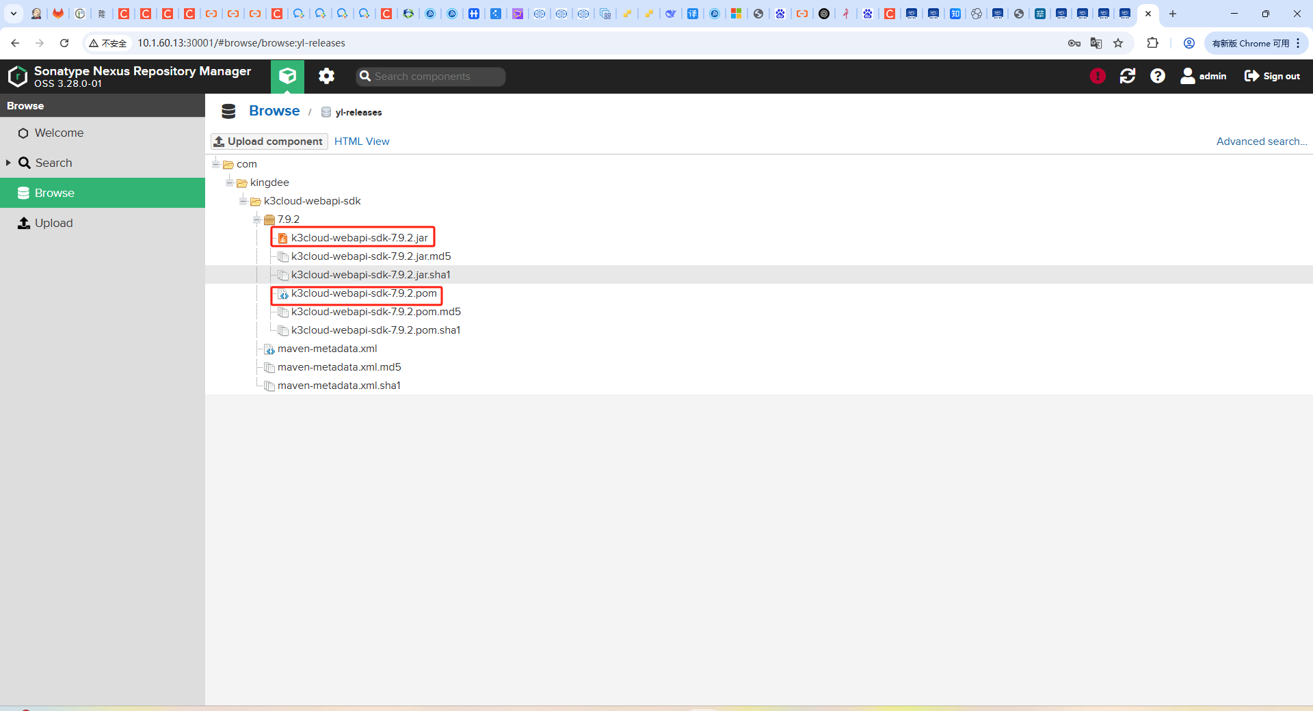Open the administration gear icon
1313x711 pixels.
point(326,76)
